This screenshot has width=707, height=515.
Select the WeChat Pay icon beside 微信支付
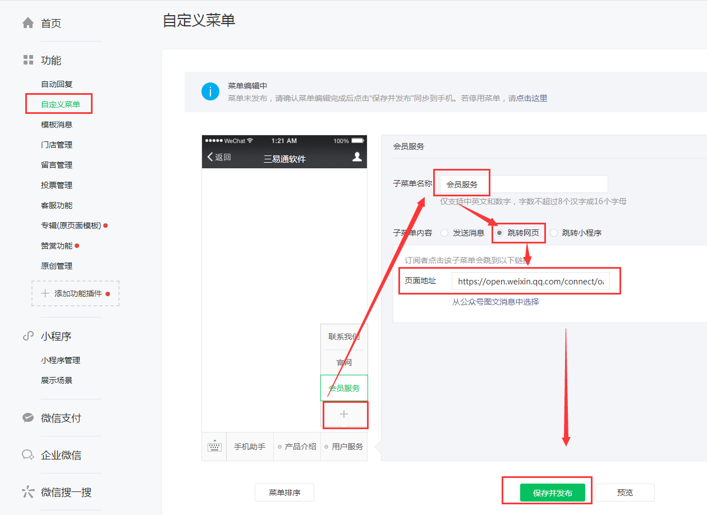pos(28,418)
